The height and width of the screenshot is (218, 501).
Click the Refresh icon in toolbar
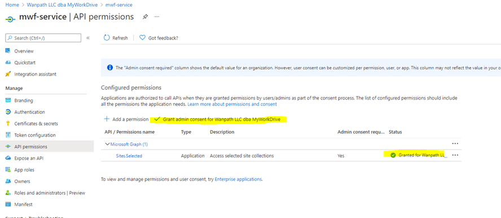107,38
